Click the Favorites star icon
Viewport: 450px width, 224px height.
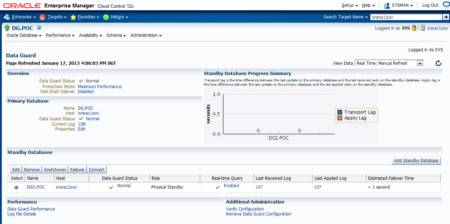(x=73, y=17)
